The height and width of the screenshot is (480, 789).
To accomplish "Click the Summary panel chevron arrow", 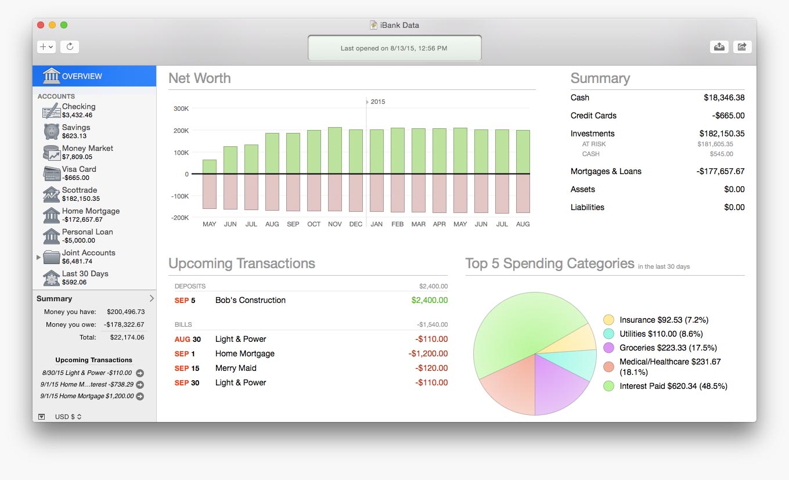I will pos(152,298).
